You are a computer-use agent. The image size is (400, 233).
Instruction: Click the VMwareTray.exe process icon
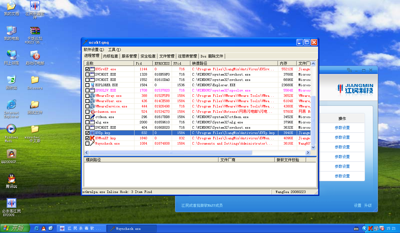[x=92, y=96]
